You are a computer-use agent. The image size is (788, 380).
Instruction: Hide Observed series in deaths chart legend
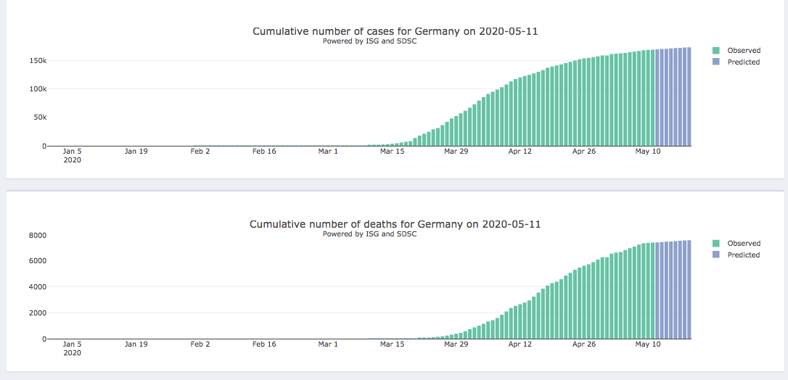pos(743,244)
